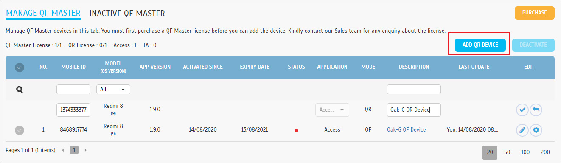The image size is (561, 163).
Task: Edit Oak-G QF Device with pencil icon
Action: [522, 130]
